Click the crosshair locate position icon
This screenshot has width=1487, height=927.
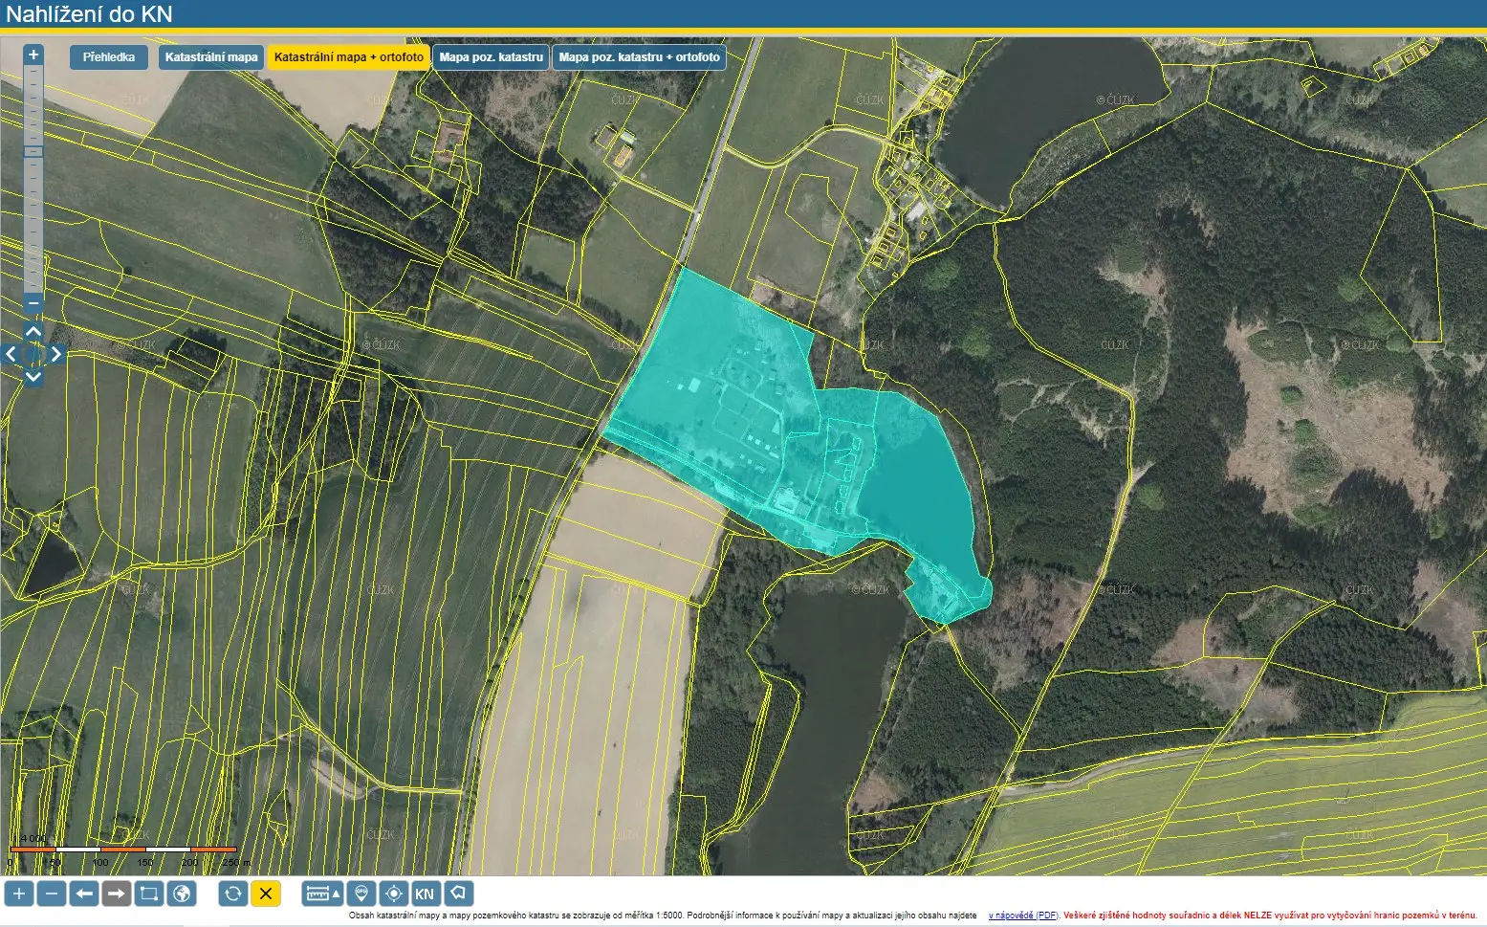393,894
